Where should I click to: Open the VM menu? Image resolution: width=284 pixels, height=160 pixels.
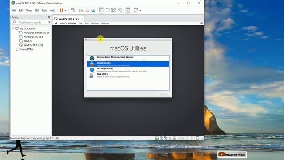coord(36,10)
